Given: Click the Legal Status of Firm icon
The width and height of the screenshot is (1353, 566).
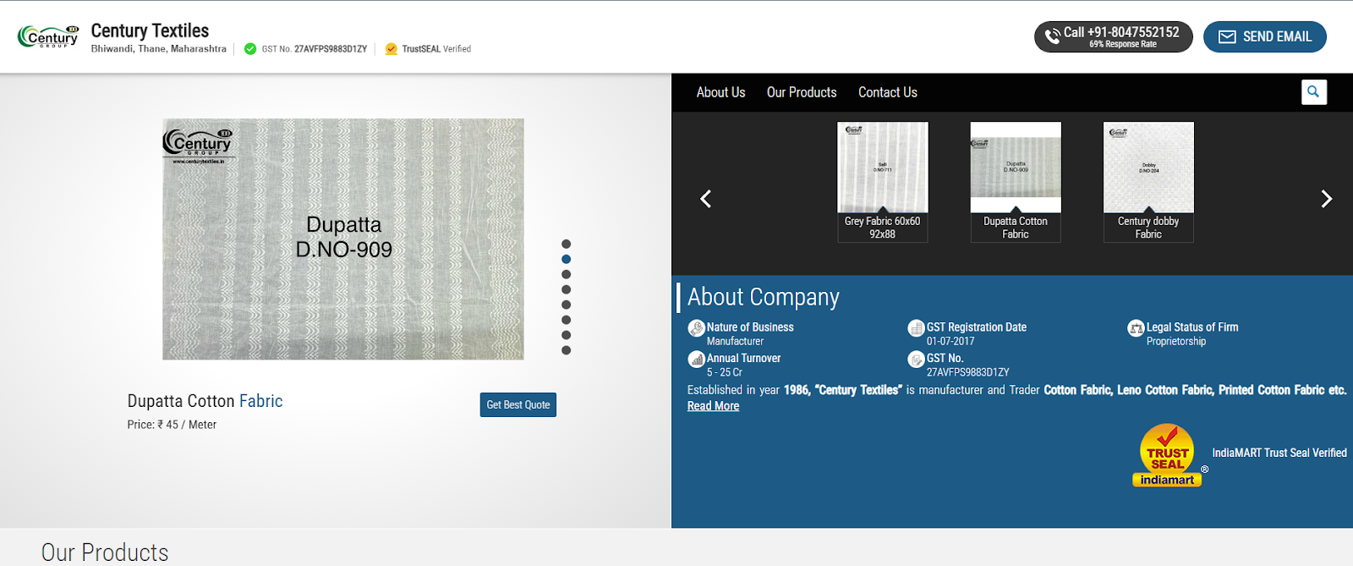Looking at the screenshot, I should click(x=1136, y=328).
